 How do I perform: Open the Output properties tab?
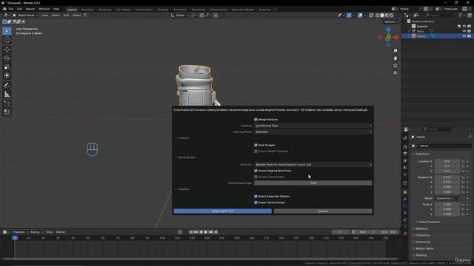(405, 154)
